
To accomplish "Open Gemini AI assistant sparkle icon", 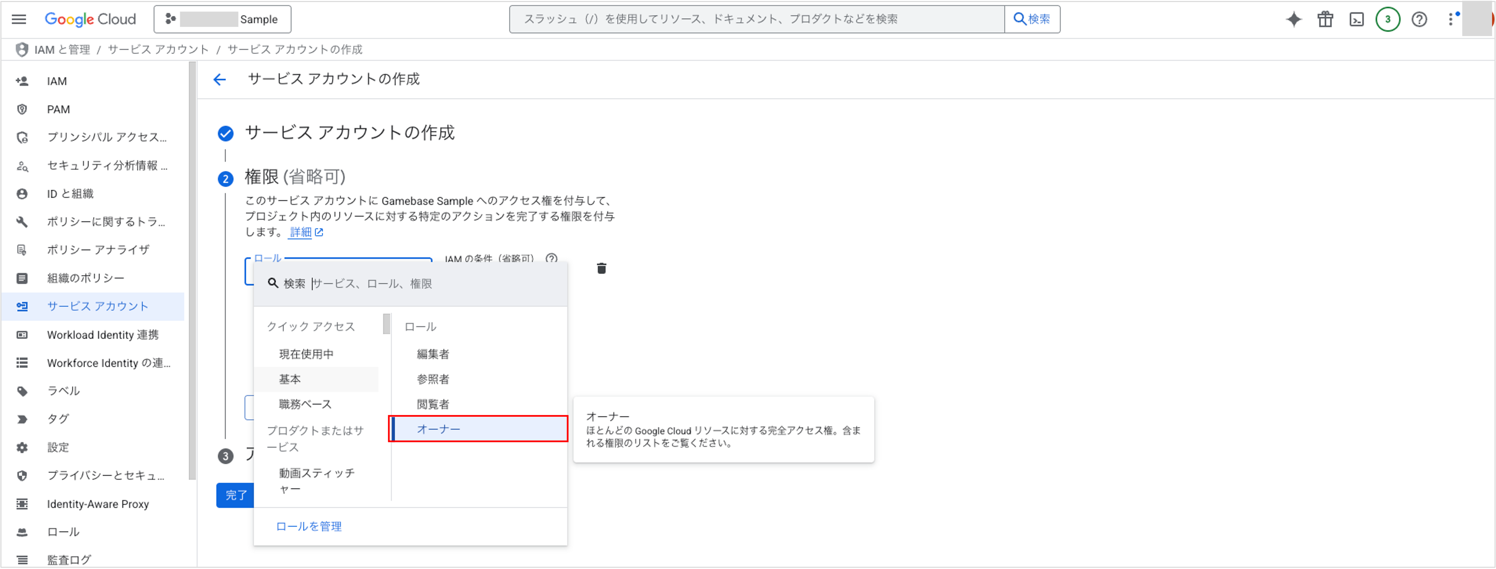I will click(1294, 19).
